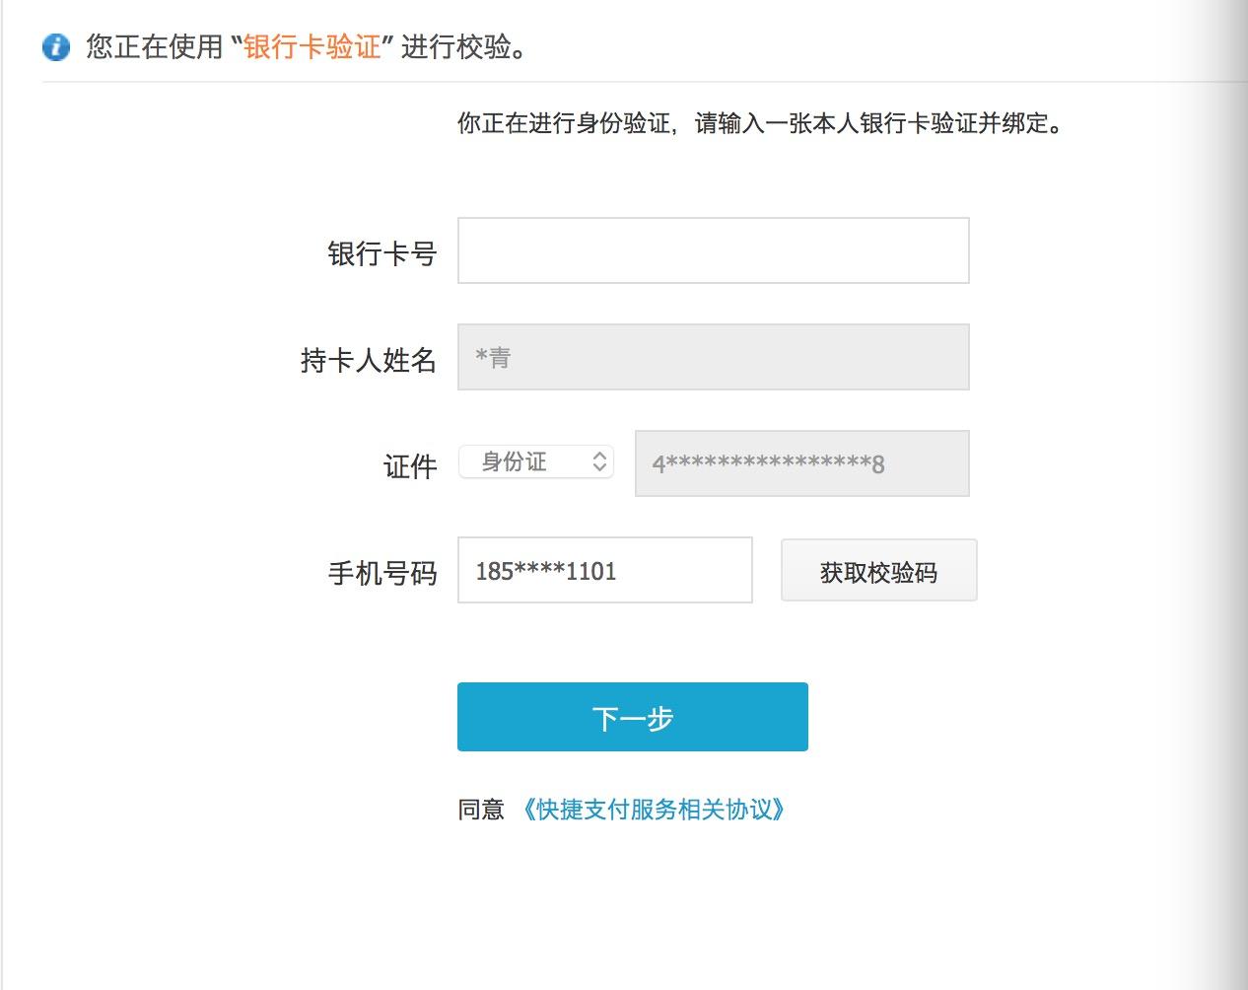Click the orange 银行卡验证 text

click(x=312, y=47)
